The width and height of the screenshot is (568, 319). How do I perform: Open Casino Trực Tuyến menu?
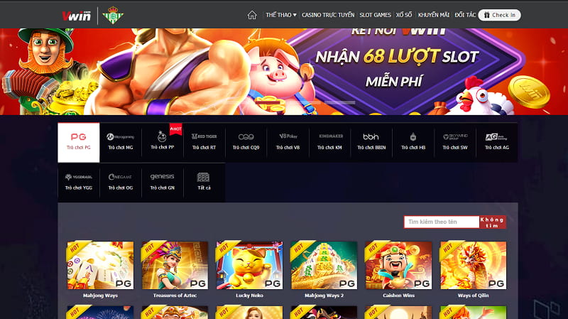click(327, 15)
